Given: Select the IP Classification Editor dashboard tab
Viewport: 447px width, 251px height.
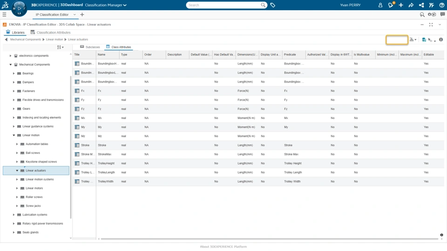Looking at the screenshot, I should point(52,14).
